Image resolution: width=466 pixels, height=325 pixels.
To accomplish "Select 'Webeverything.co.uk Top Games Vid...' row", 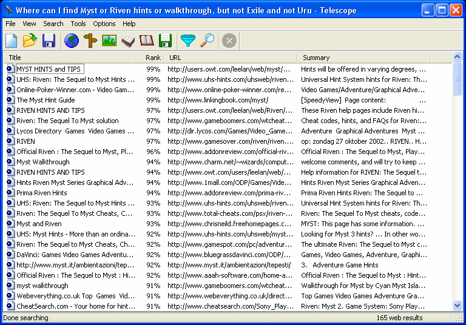I will coord(75,295).
